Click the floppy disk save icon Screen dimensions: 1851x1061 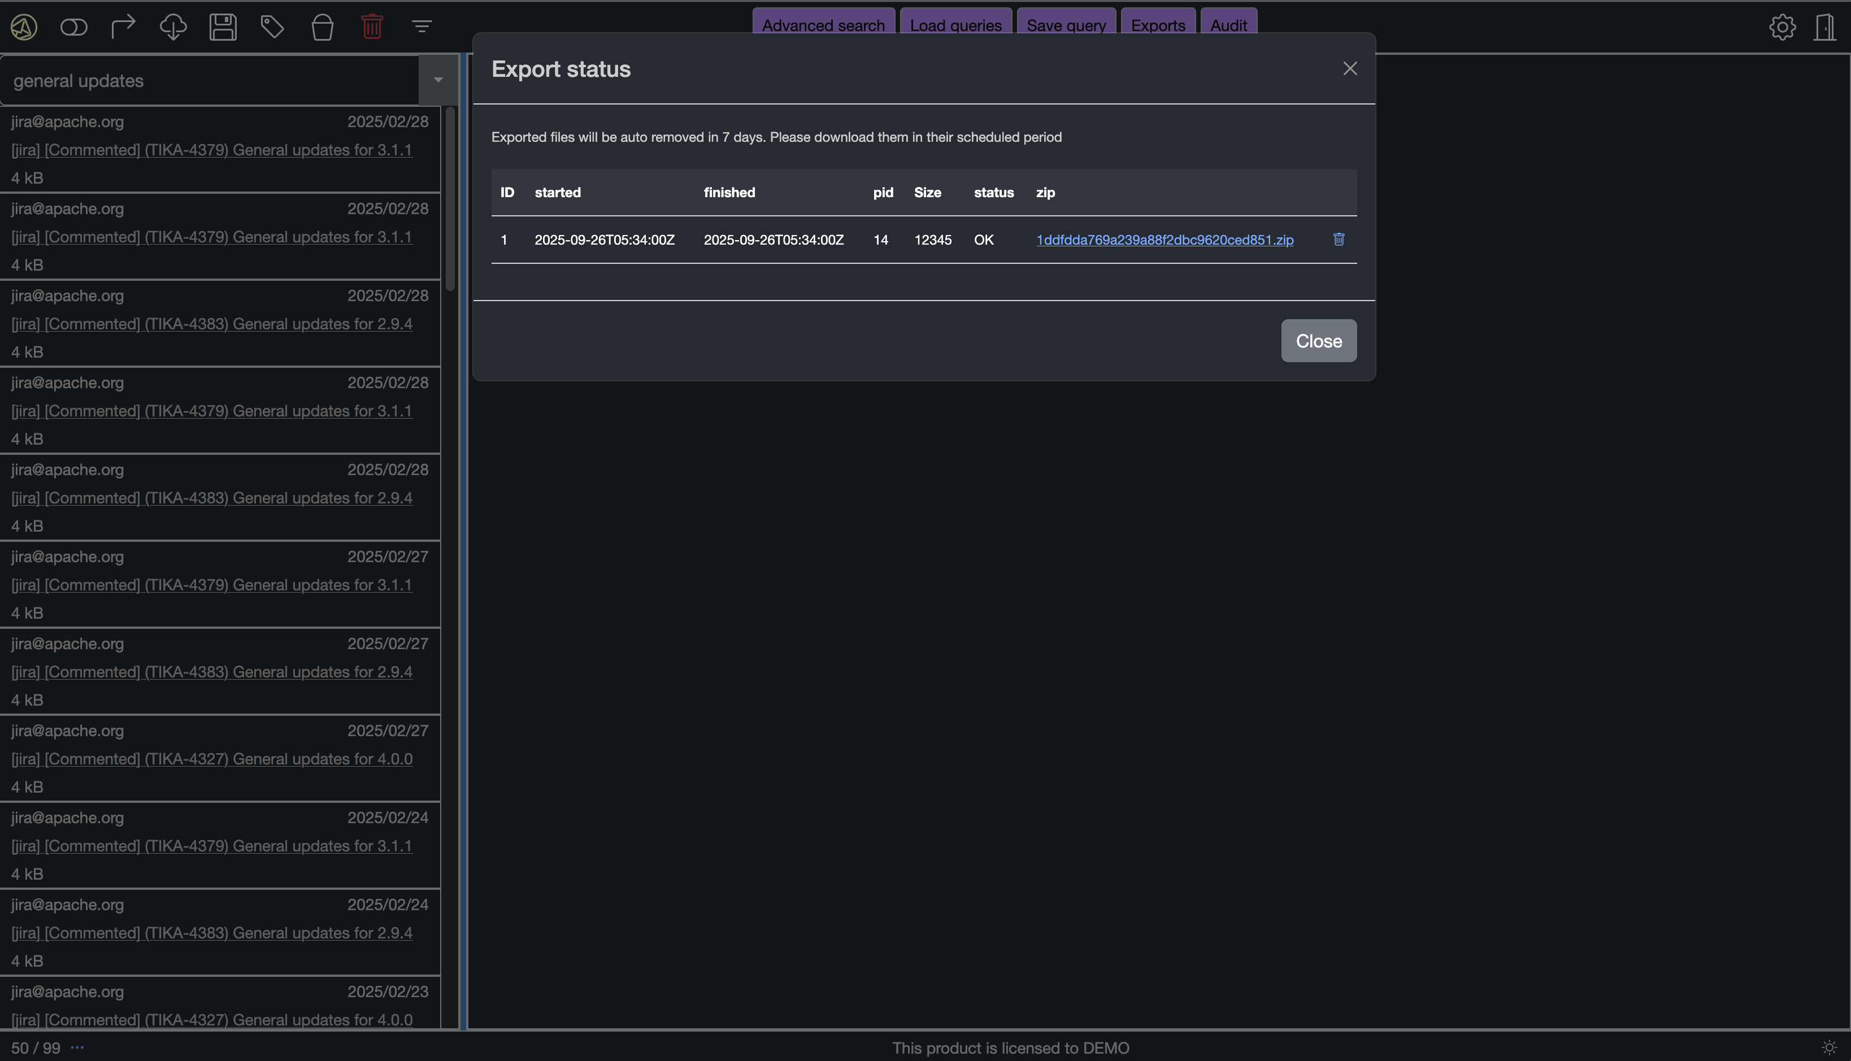[x=223, y=28]
